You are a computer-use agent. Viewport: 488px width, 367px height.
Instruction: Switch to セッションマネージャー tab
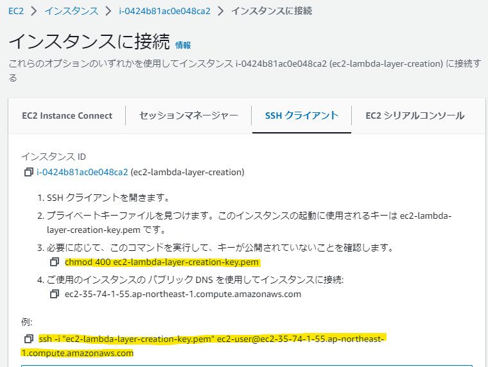189,115
